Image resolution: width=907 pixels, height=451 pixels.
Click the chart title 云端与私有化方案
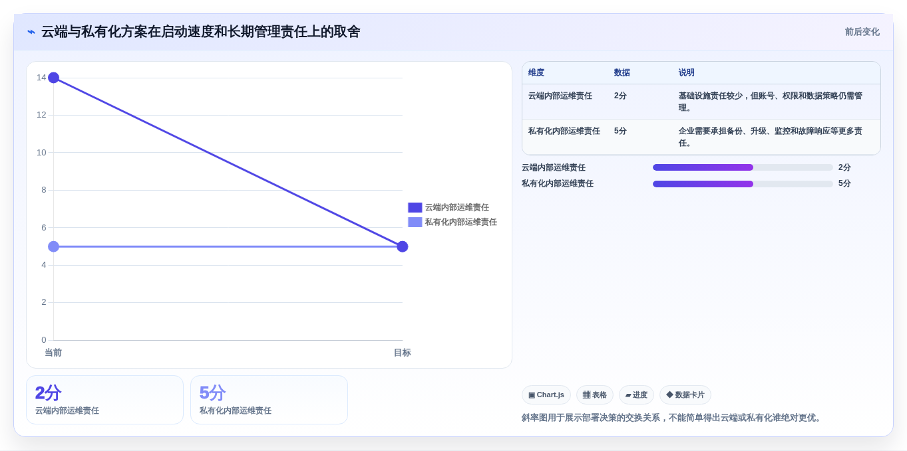pyautogui.click(x=201, y=32)
